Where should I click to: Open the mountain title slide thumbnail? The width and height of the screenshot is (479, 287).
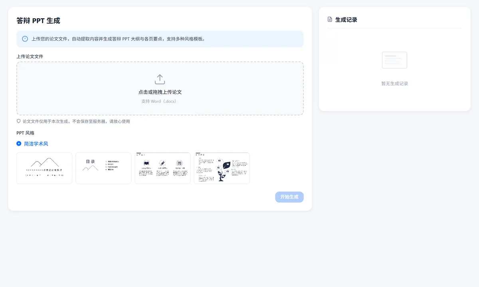click(x=44, y=168)
